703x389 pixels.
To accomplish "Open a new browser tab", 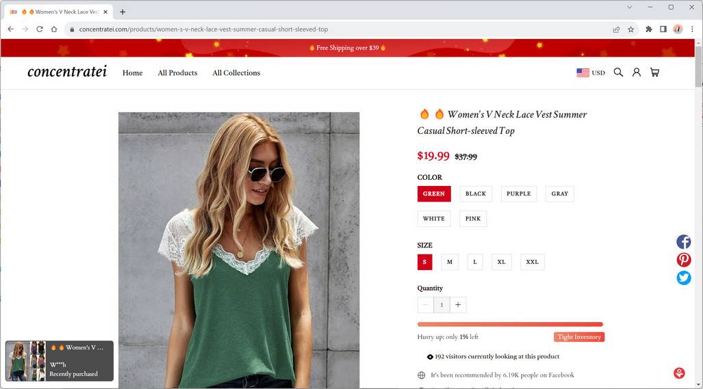I will (x=123, y=12).
